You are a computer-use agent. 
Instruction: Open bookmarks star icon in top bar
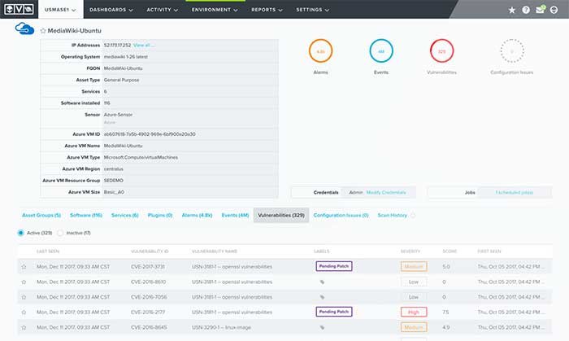click(x=511, y=10)
